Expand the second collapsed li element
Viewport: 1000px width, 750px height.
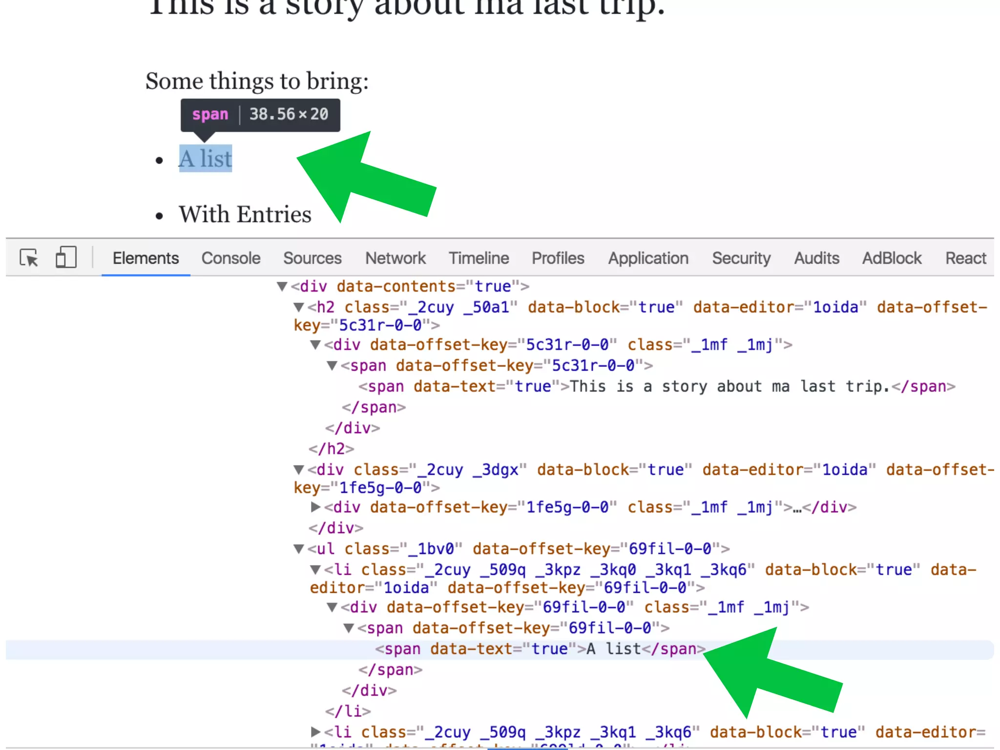315,732
